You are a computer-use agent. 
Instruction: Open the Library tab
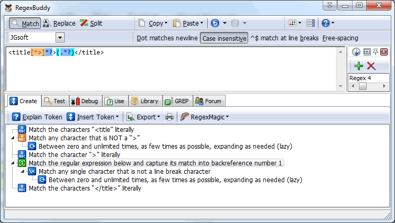click(145, 101)
